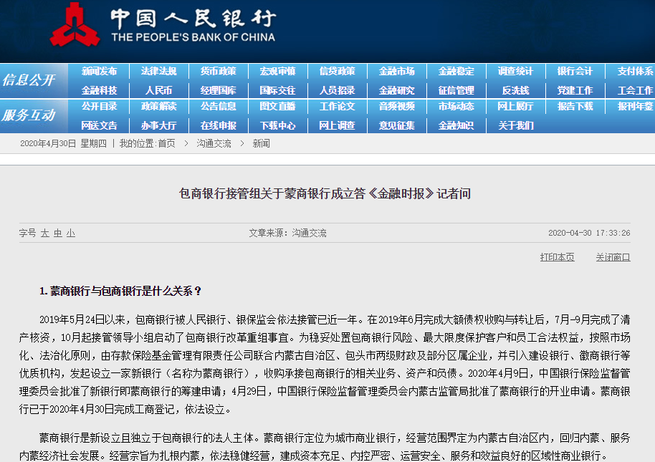Click the 沟通交流 breadcrumb link
The width and height of the screenshot is (655, 462).
(x=214, y=143)
